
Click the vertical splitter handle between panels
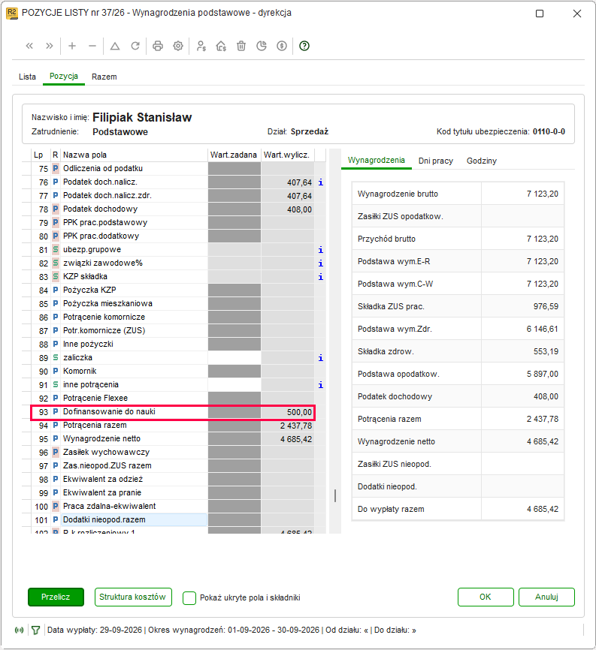tap(335, 496)
